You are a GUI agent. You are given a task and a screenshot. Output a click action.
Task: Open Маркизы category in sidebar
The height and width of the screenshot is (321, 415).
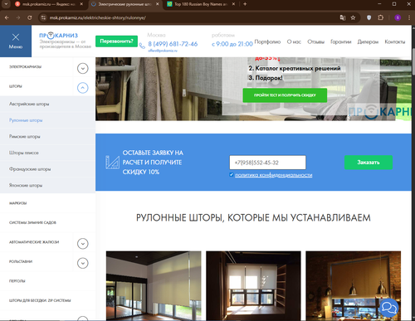coord(18,203)
